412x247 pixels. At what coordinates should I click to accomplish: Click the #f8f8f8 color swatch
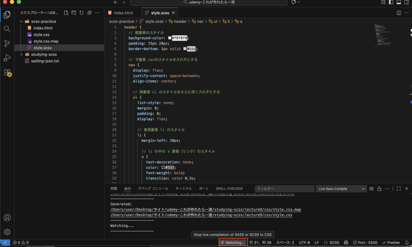170,38
